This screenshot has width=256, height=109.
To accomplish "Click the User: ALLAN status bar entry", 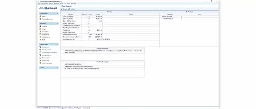I will click(x=86, y=108).
